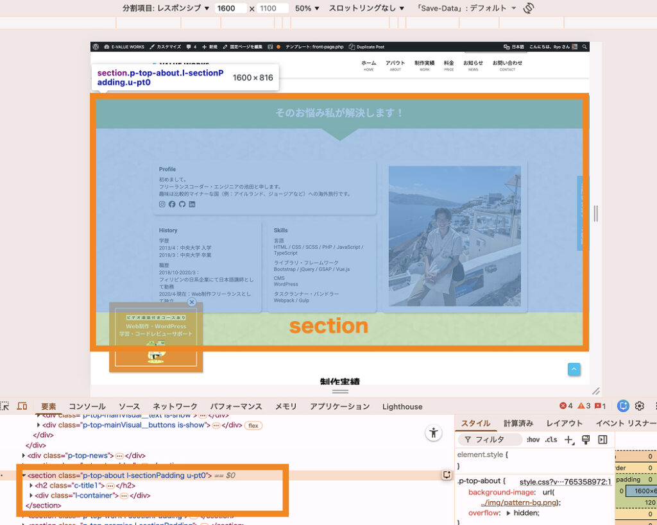Click the 1600 viewport width input field
657x525 pixels.
pyautogui.click(x=230, y=8)
